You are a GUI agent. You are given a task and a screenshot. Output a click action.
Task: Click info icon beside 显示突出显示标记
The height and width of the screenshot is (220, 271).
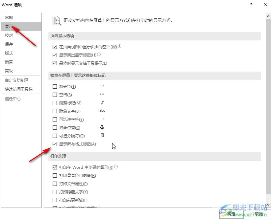point(99,55)
